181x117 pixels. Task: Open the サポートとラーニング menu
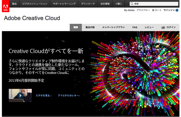click(x=64, y=4)
